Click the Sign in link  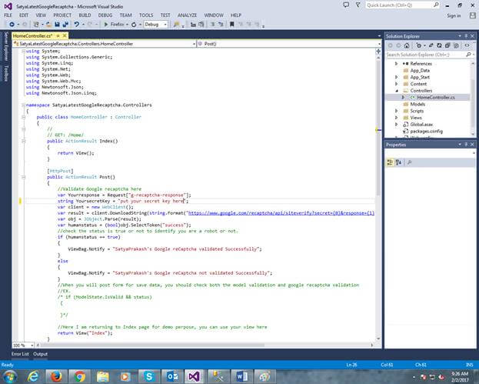pos(454,15)
